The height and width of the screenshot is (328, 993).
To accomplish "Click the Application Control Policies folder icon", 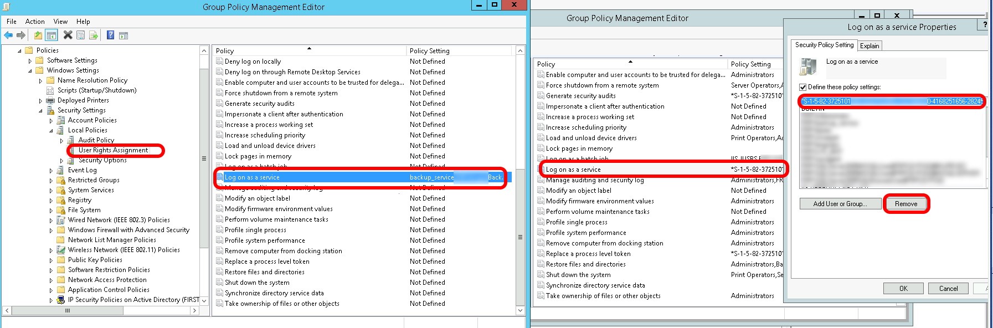I will click(x=60, y=290).
